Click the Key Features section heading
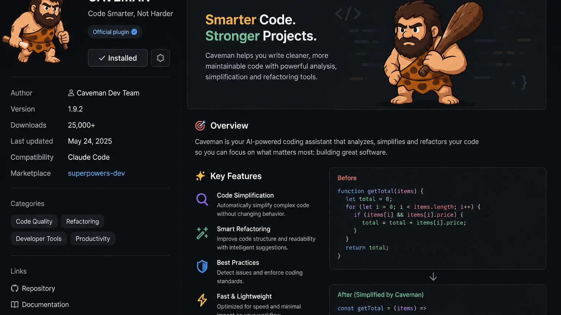The image size is (561, 315). coord(236,176)
